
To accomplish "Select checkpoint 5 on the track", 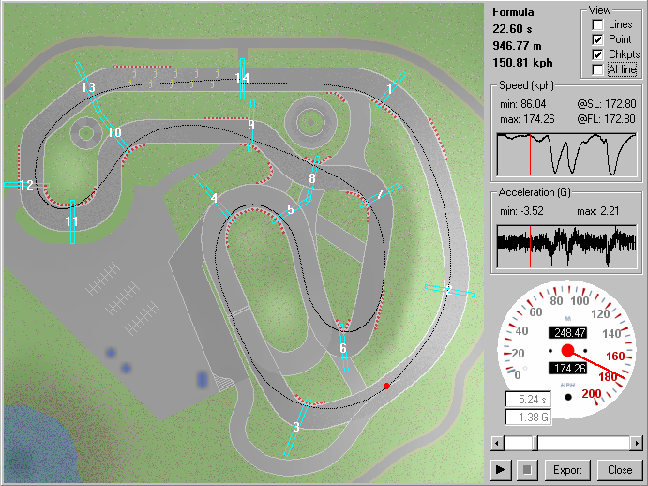I will 291,210.
